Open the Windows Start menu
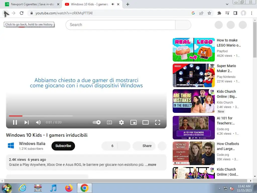257x193 pixels. pyautogui.click(x=7, y=188)
